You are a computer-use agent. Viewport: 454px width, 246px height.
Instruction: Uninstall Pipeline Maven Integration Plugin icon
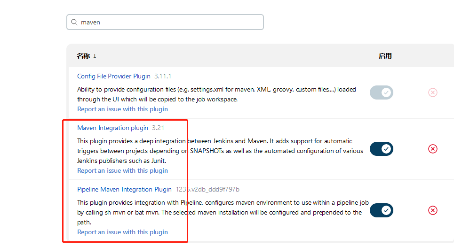coord(432,210)
